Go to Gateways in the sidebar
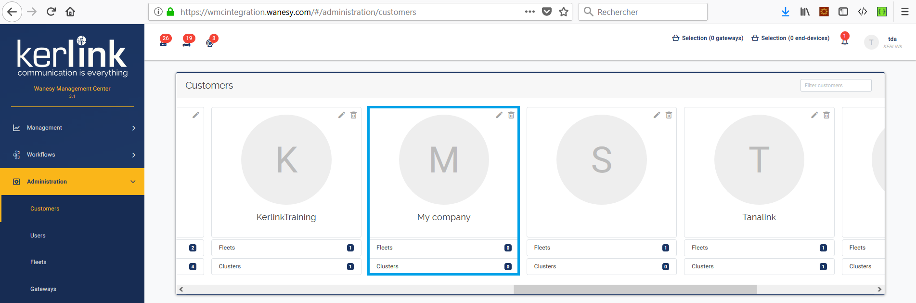This screenshot has height=303, width=916. point(43,289)
